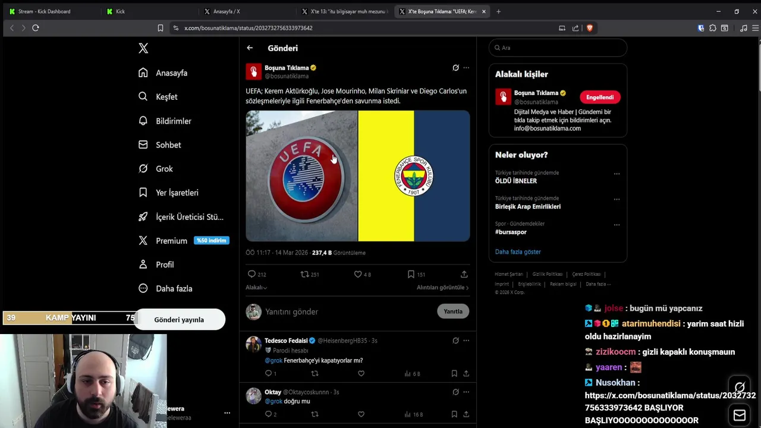Open the floating Grok button

[x=740, y=387]
